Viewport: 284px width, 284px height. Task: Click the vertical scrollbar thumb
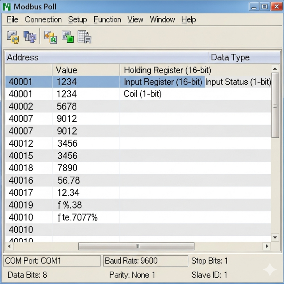click(275, 105)
